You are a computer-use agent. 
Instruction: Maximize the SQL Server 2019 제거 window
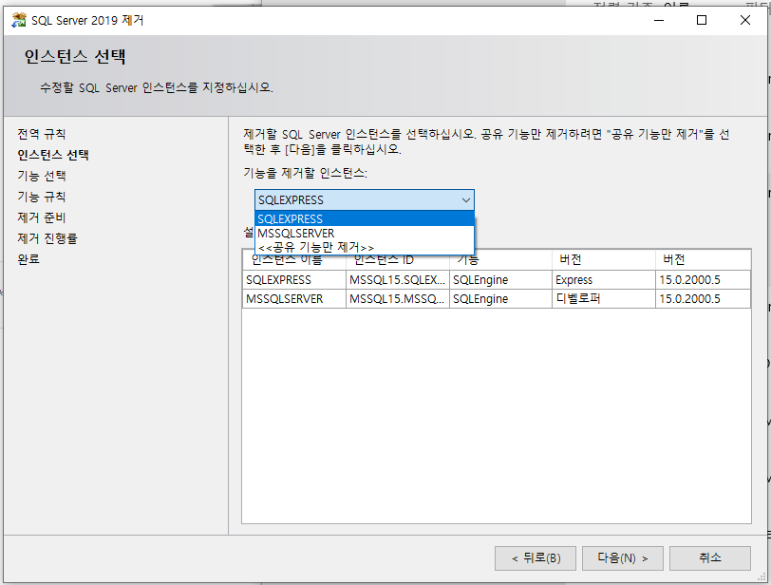702,20
